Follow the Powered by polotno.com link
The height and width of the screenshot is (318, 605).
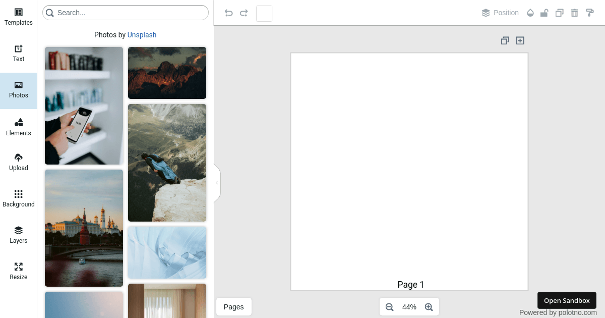point(558,312)
